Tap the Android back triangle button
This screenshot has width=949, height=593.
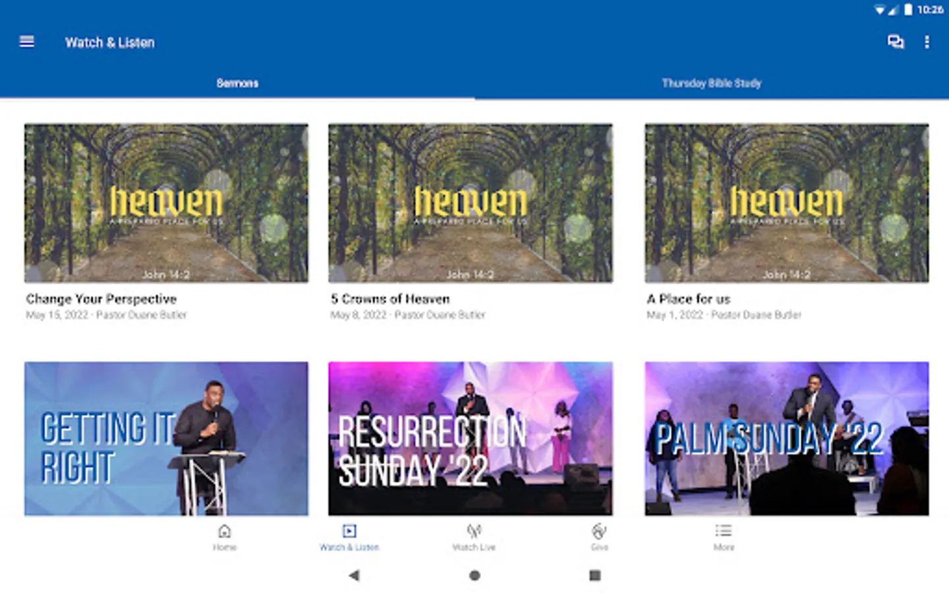coord(355,575)
